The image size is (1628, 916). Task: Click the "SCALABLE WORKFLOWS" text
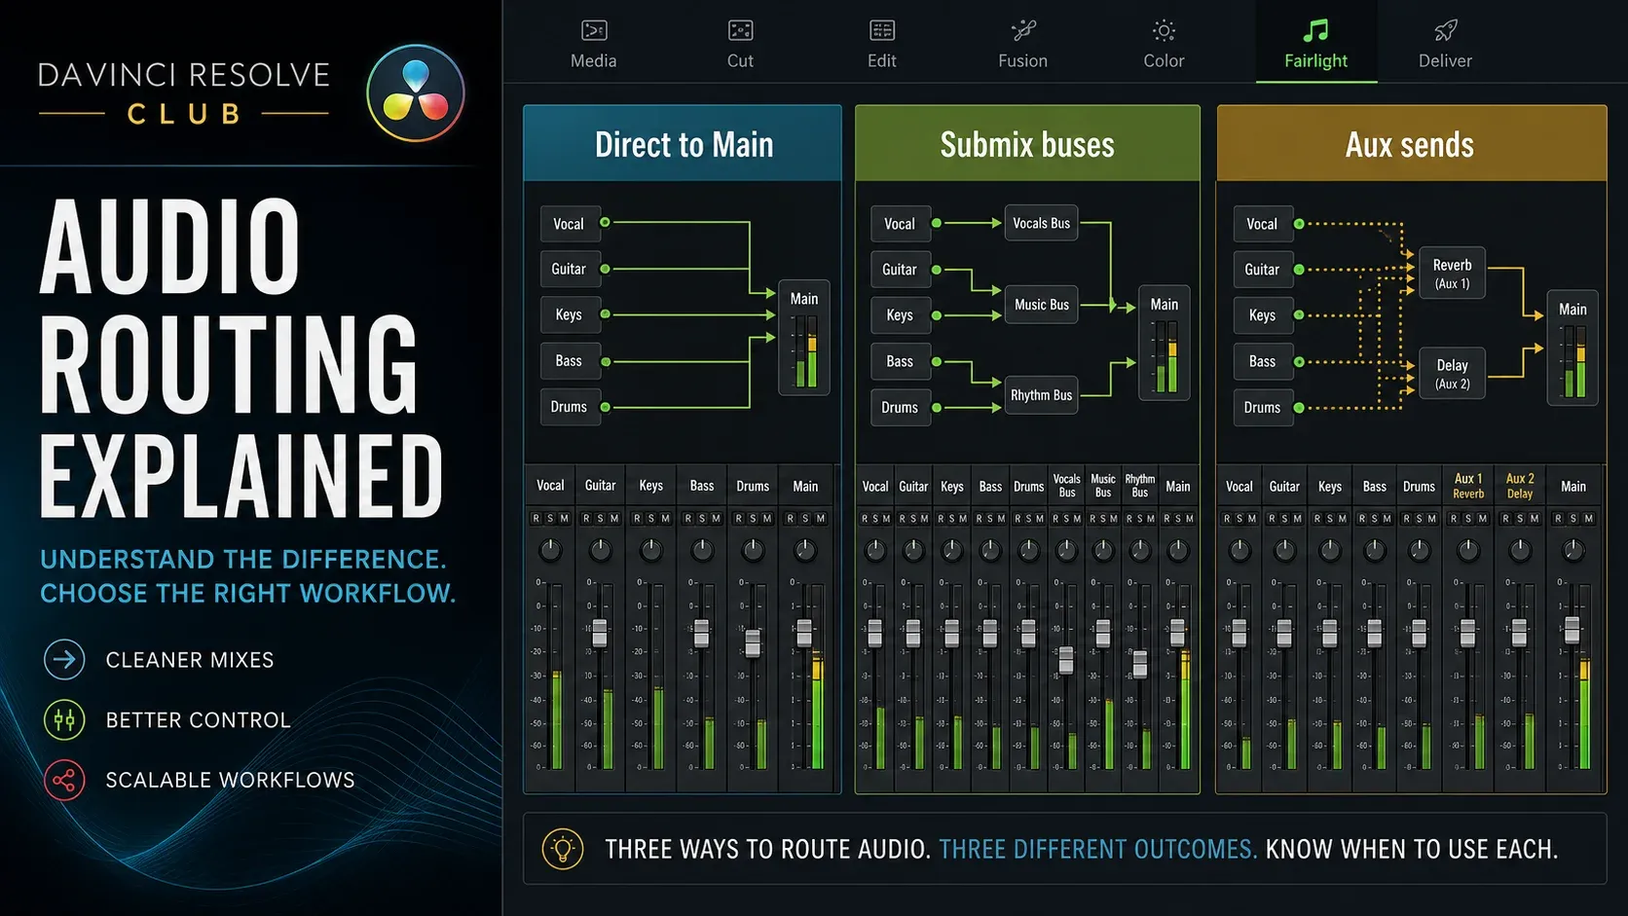point(230,780)
